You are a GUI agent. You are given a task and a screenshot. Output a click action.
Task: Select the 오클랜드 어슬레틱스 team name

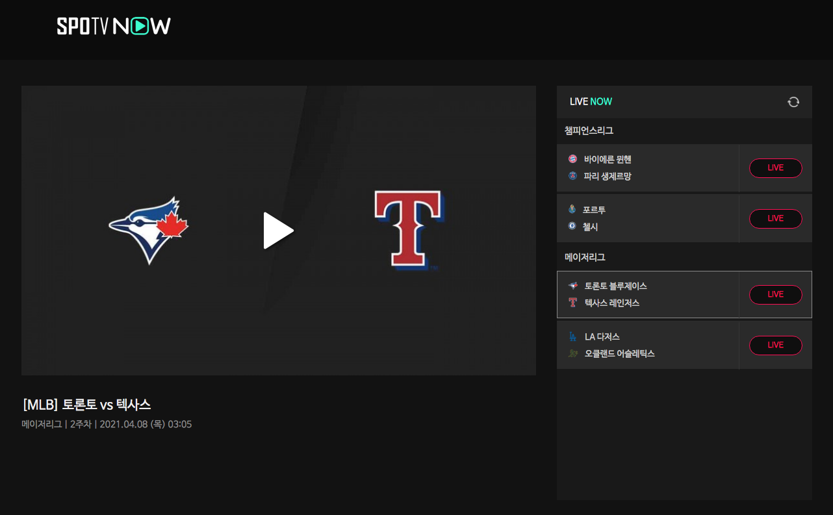620,353
